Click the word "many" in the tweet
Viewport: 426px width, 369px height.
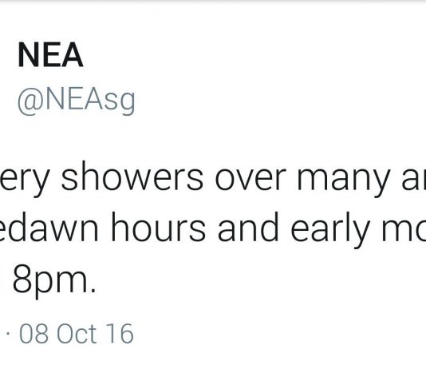click(343, 181)
